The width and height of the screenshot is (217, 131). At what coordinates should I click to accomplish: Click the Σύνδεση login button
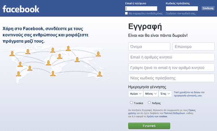pos(208,8)
